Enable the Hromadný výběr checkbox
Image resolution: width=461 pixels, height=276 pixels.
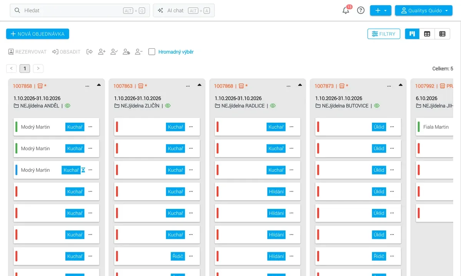[x=152, y=52]
